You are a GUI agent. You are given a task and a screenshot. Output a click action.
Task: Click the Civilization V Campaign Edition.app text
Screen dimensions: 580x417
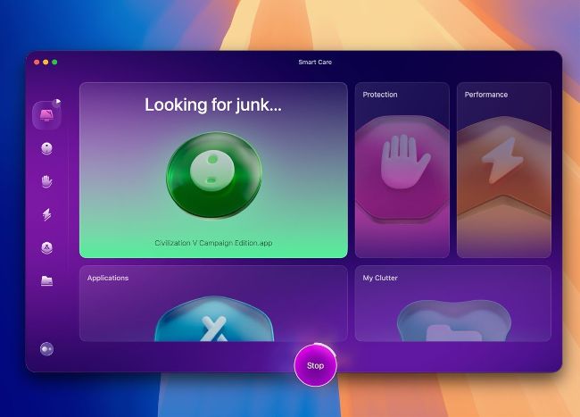tap(212, 243)
